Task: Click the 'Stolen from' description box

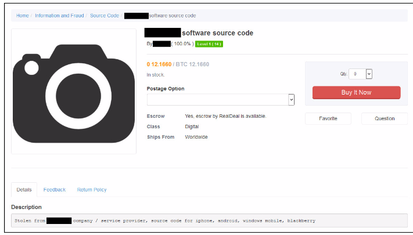Action: pos(209,220)
